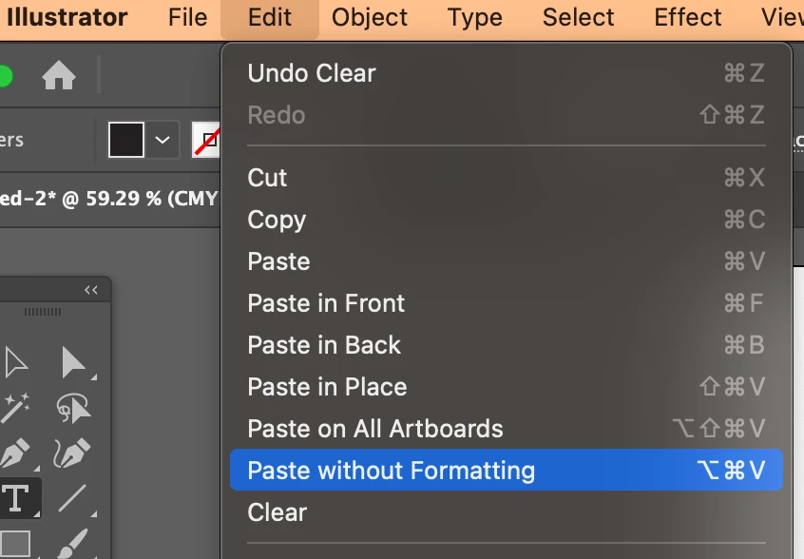The width and height of the screenshot is (804, 559).
Task: Select the Pen tool
Action: click(14, 453)
